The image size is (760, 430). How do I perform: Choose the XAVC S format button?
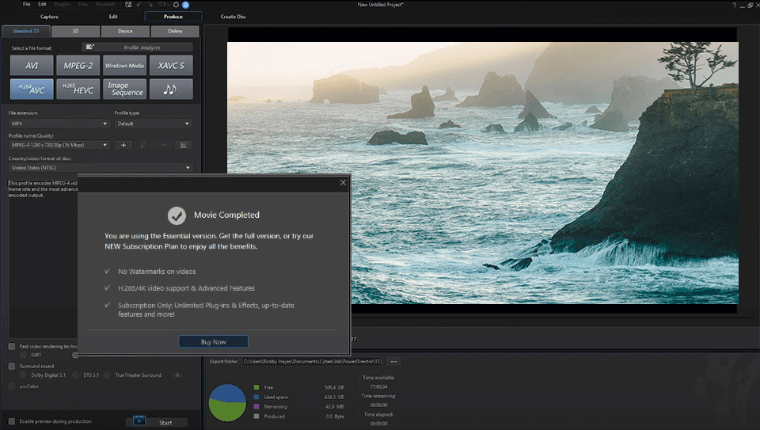tap(171, 66)
